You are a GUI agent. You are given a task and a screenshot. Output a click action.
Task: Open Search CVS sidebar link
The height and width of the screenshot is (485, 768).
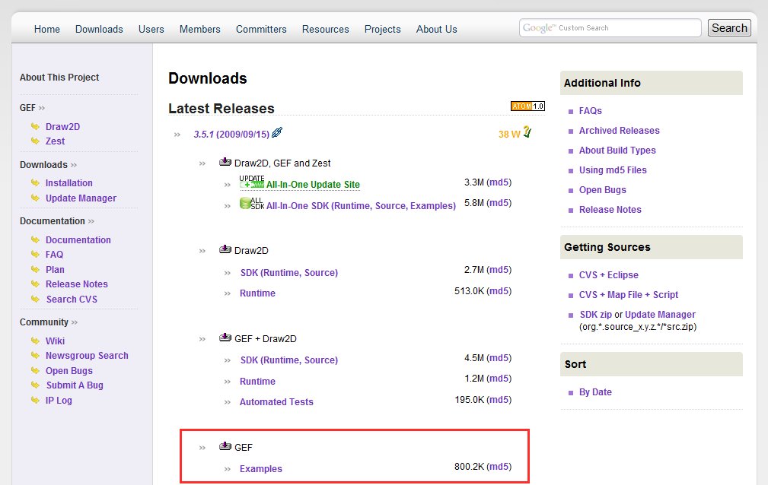(72, 299)
